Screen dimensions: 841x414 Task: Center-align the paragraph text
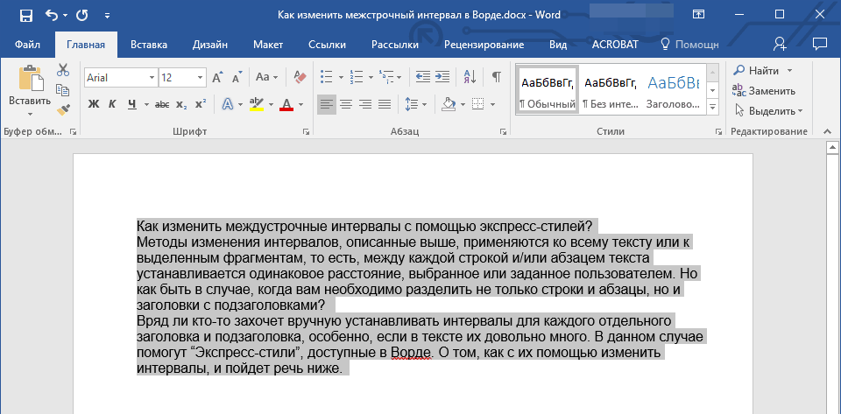[x=345, y=104]
